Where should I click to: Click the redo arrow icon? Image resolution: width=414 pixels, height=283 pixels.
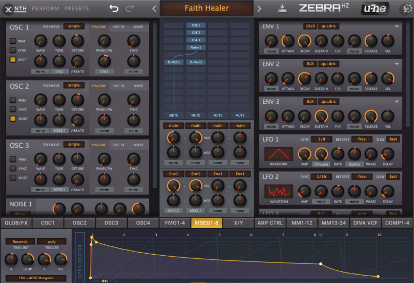coord(130,9)
